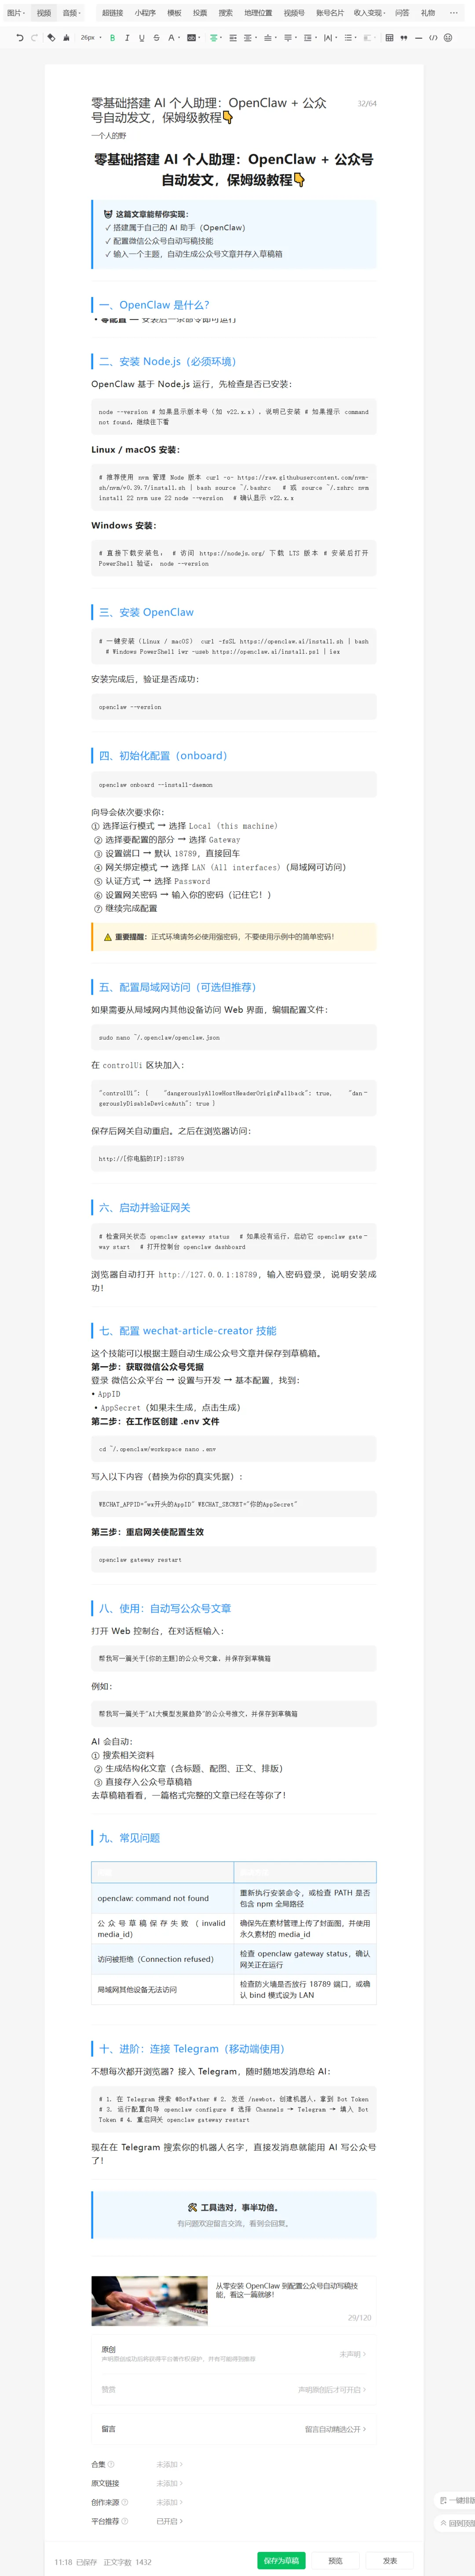This screenshot has height=2576, width=475.
Task: Click the redo arrow in the toolbar
Action: pyautogui.click(x=34, y=38)
